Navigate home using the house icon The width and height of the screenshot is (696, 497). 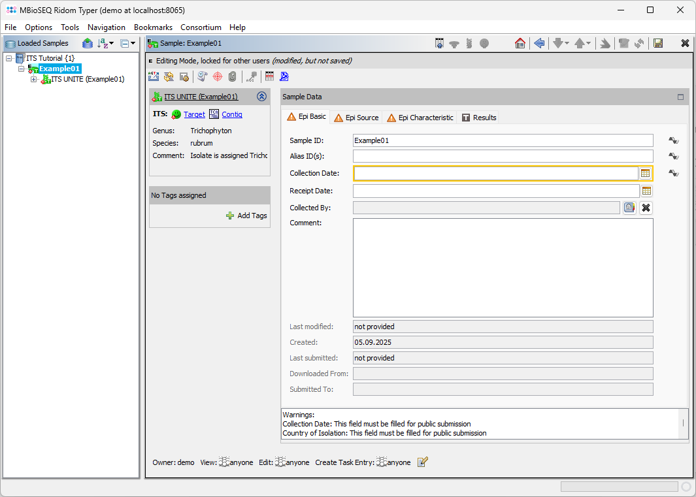tap(520, 43)
